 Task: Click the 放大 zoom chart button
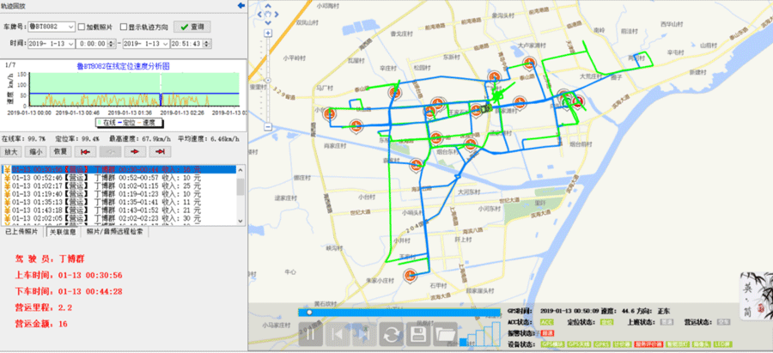(x=11, y=151)
